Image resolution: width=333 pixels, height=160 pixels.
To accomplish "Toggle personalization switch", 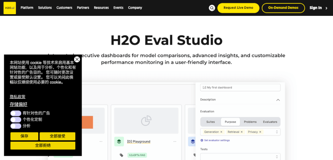I will (x=16, y=120).
